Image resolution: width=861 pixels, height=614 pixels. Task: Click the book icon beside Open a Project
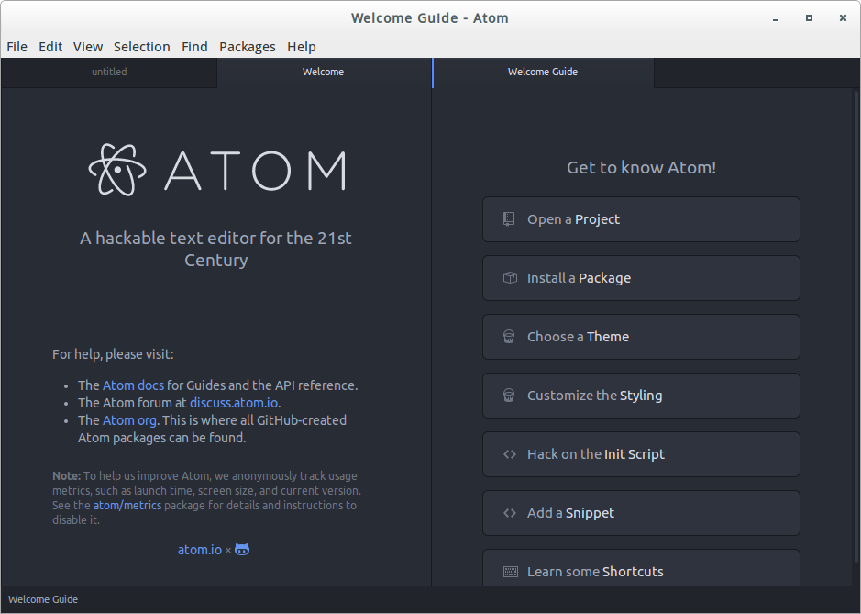pyautogui.click(x=509, y=219)
